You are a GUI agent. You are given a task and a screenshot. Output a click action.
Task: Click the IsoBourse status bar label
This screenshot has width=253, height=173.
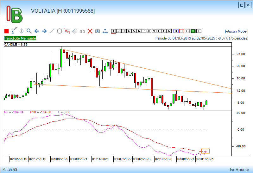click(239, 170)
